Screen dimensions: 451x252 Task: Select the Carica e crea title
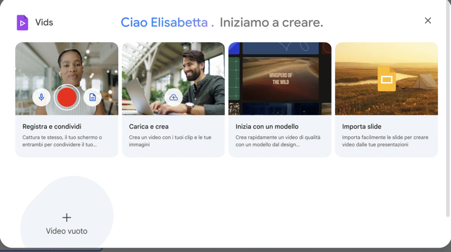(149, 126)
